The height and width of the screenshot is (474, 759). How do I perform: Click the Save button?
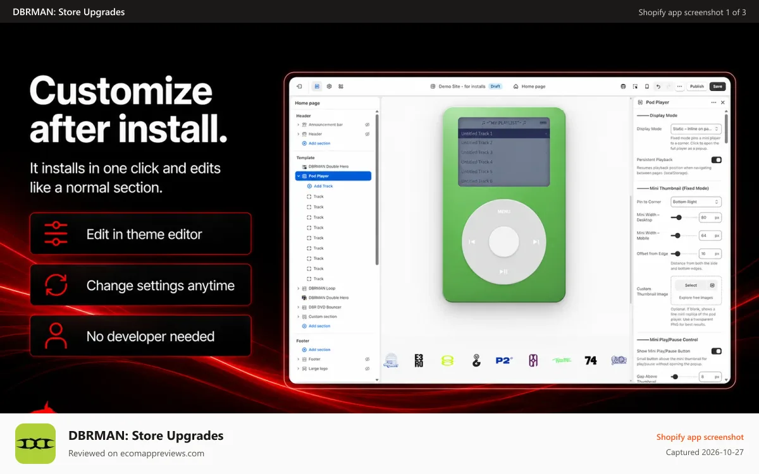(717, 87)
